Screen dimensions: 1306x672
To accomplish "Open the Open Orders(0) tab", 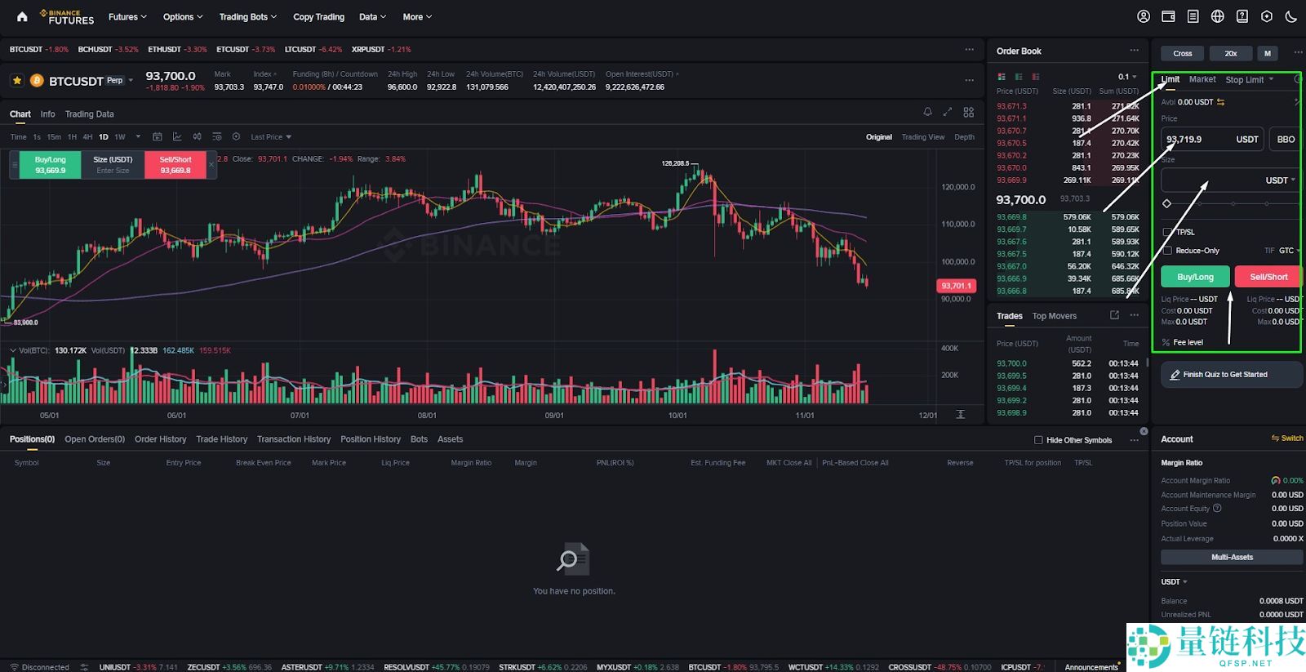I will [x=95, y=439].
